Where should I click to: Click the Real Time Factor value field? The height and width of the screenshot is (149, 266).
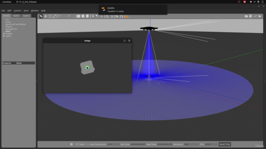click(113, 144)
